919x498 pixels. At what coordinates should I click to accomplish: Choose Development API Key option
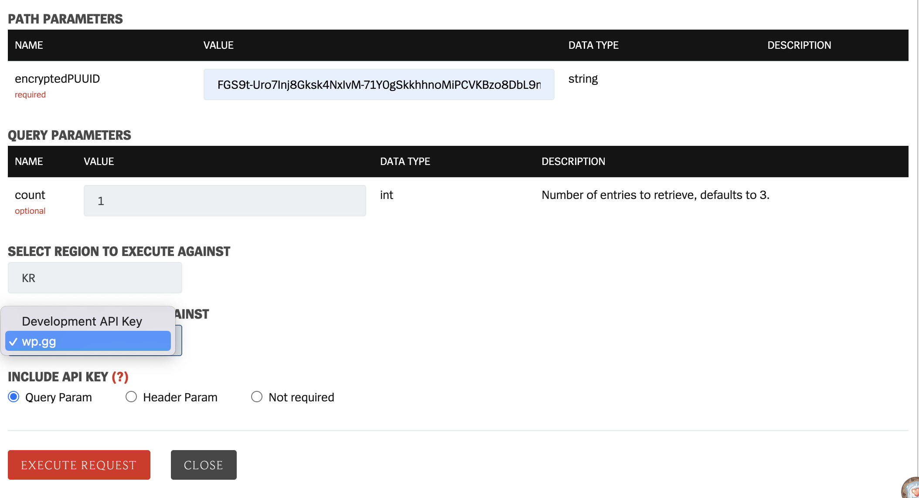[x=82, y=321]
